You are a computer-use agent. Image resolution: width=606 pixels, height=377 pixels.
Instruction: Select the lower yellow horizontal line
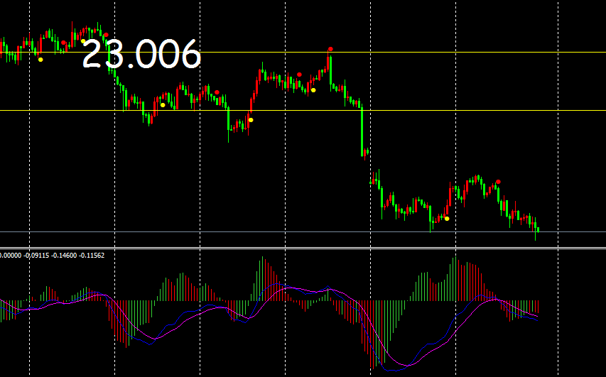[303, 111]
